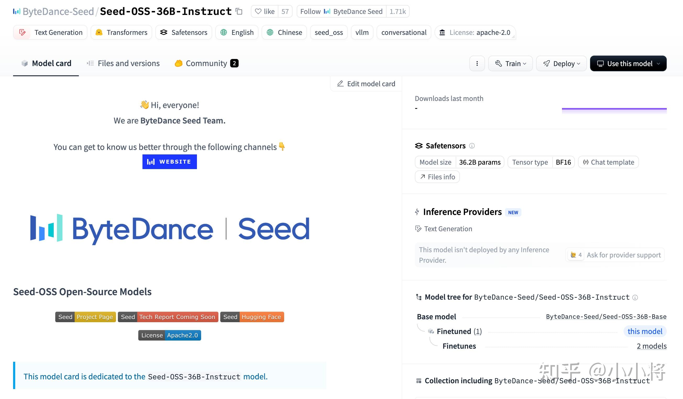Copy the model name Seed-OSS-36B-Instruct
683x399 pixels.
click(x=238, y=11)
